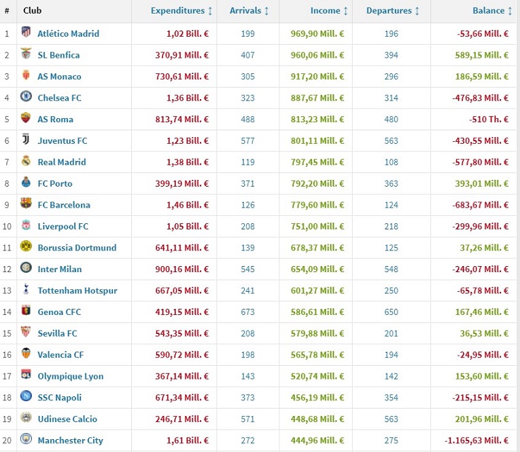Open the Liverpool FC club link

click(63, 226)
